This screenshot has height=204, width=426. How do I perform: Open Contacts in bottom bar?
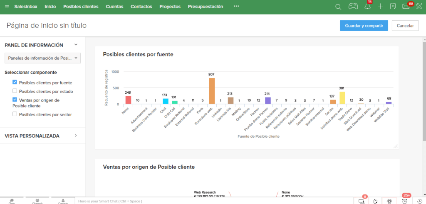pos(63,201)
